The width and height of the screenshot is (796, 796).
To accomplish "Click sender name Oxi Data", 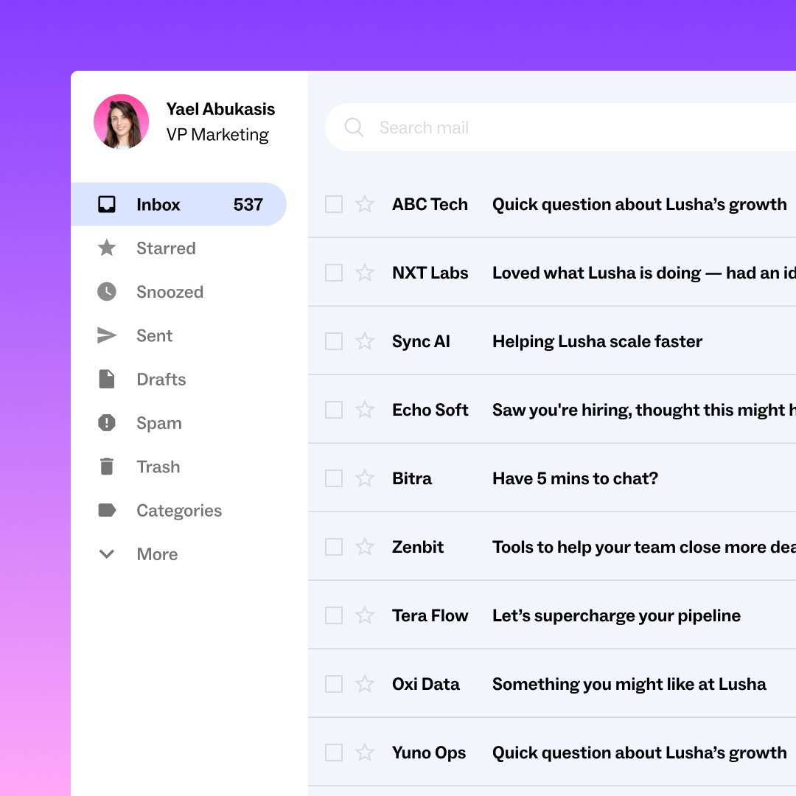I will [425, 684].
